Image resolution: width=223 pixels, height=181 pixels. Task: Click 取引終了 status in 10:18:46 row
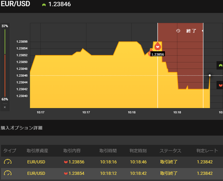click(169, 162)
